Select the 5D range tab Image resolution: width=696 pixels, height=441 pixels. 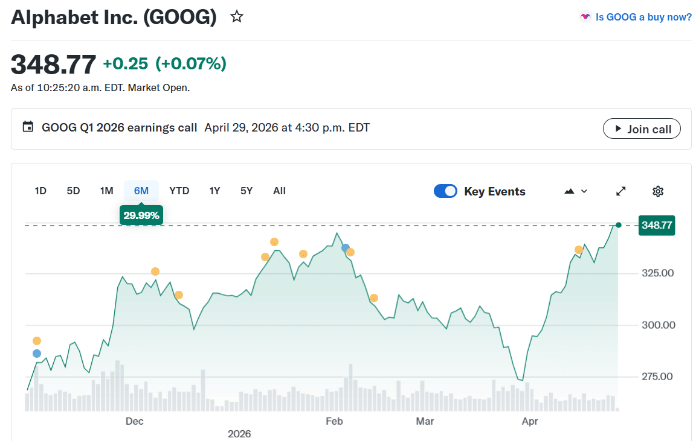(73, 191)
